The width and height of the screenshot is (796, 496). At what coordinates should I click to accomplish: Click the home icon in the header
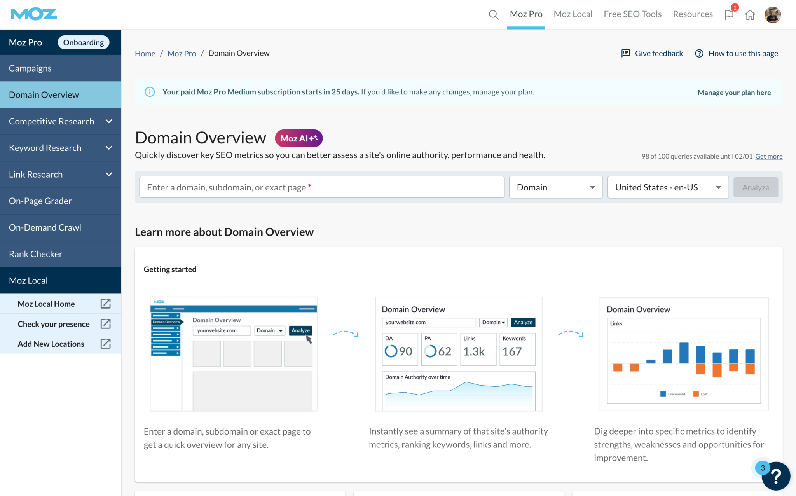point(750,15)
